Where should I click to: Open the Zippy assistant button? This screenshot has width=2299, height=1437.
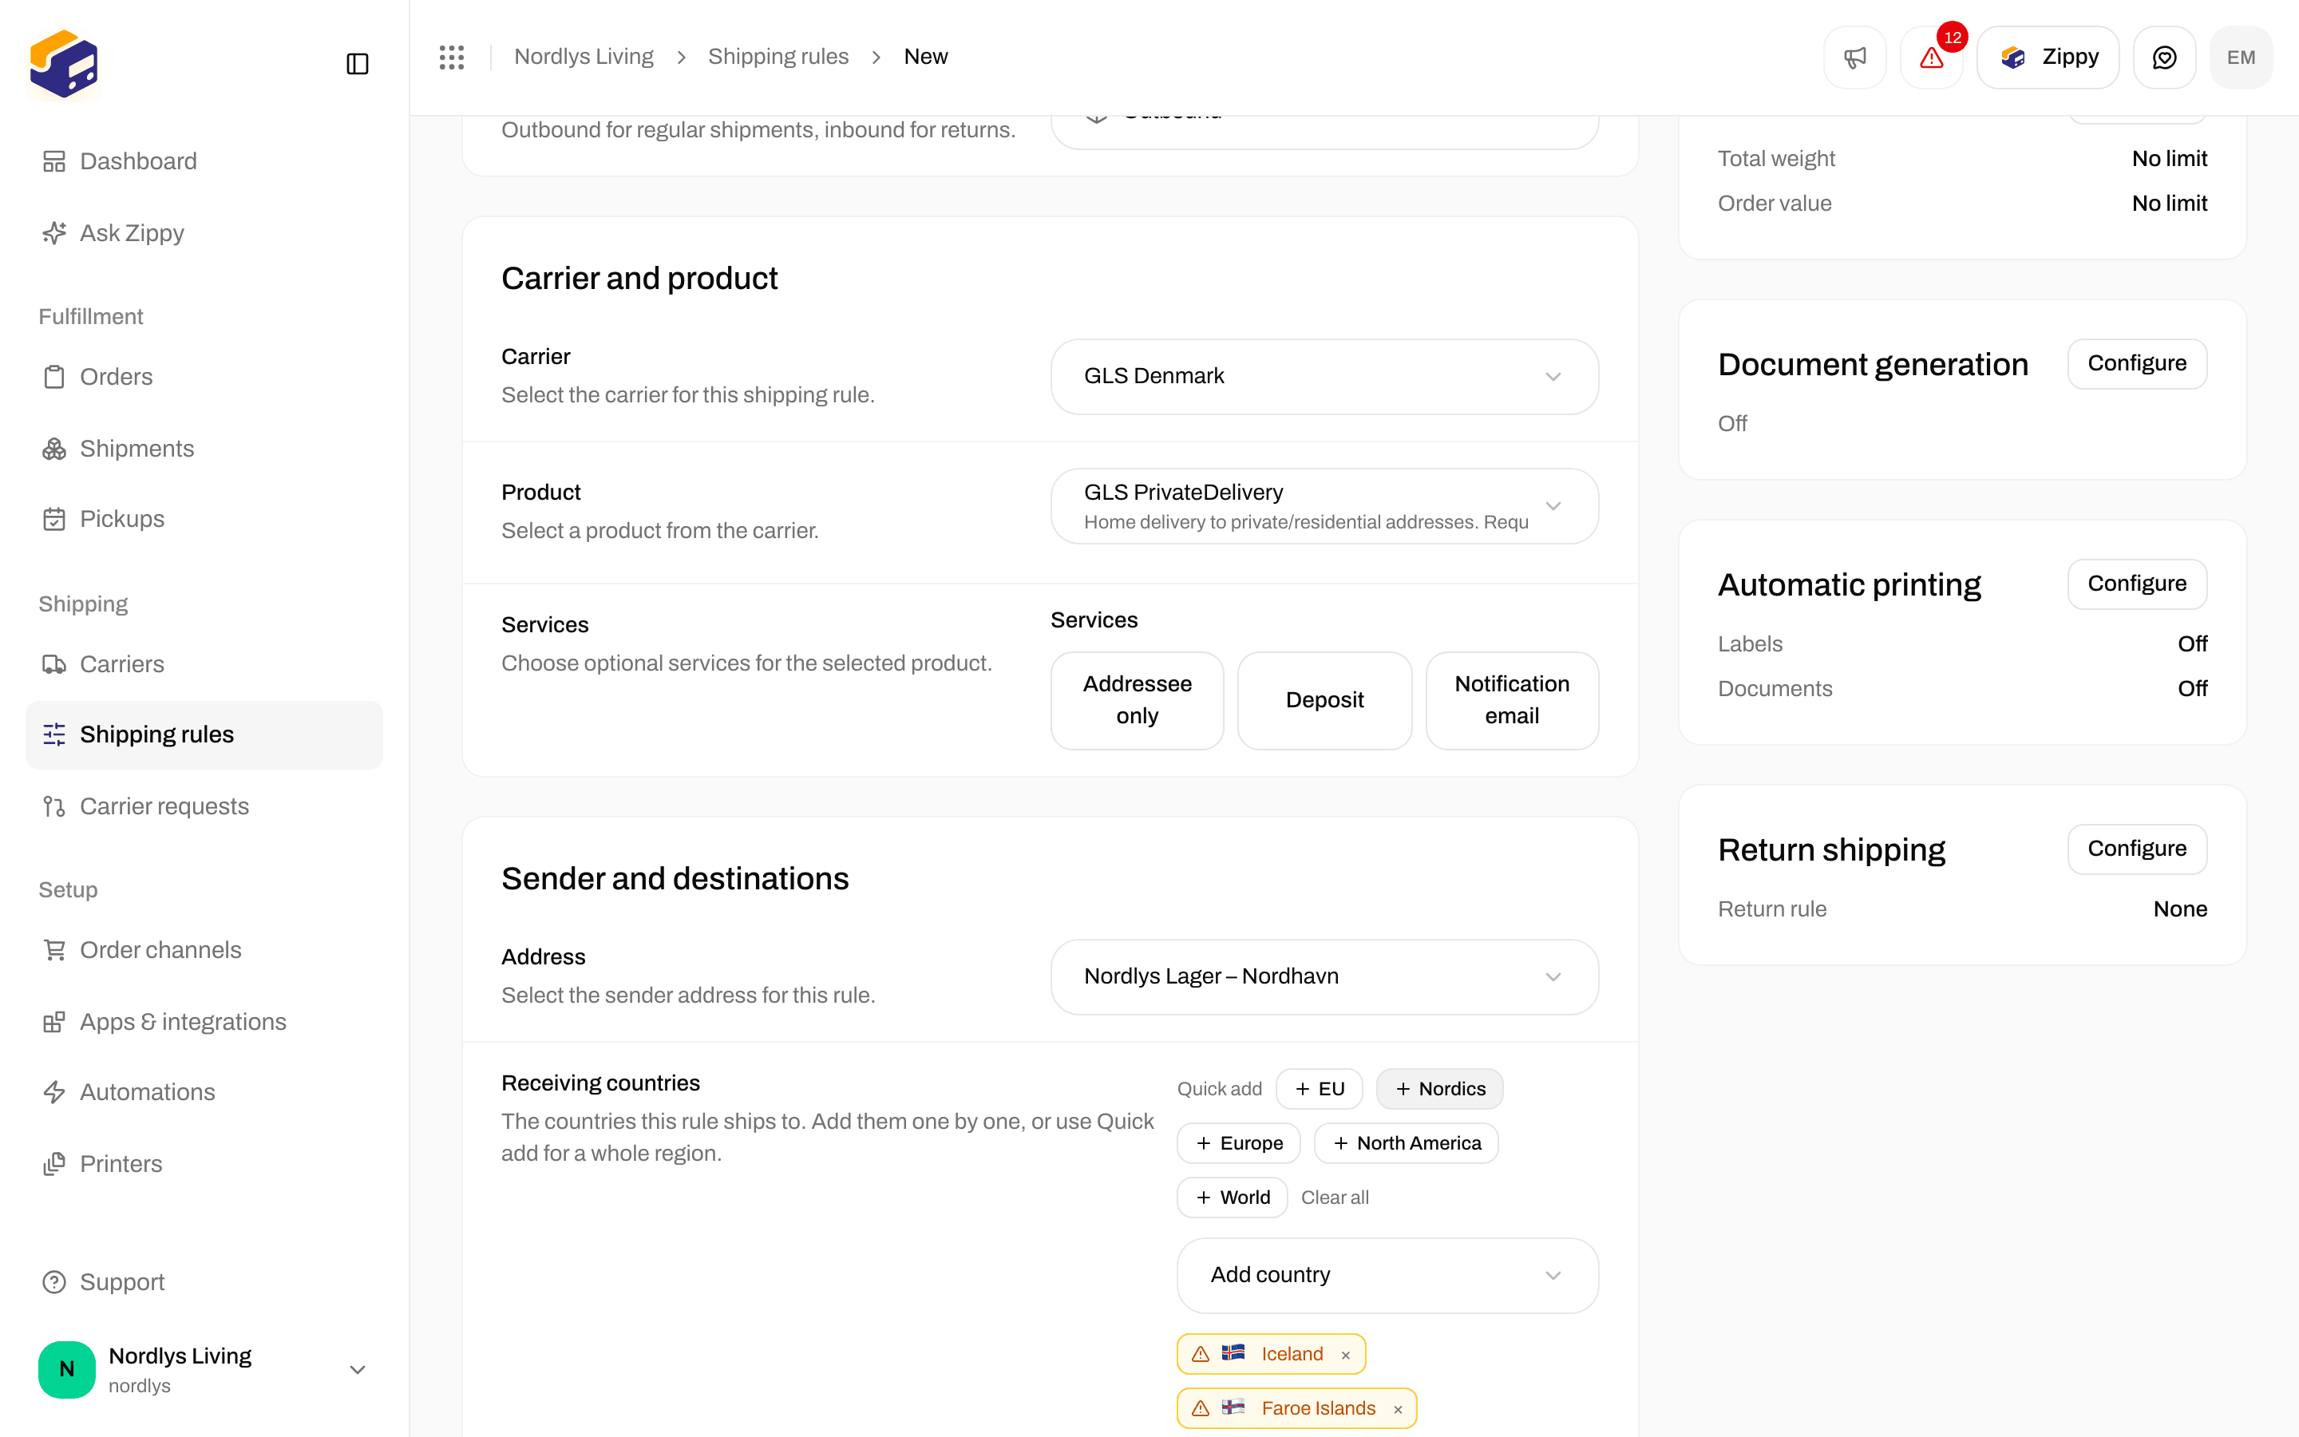click(2048, 57)
